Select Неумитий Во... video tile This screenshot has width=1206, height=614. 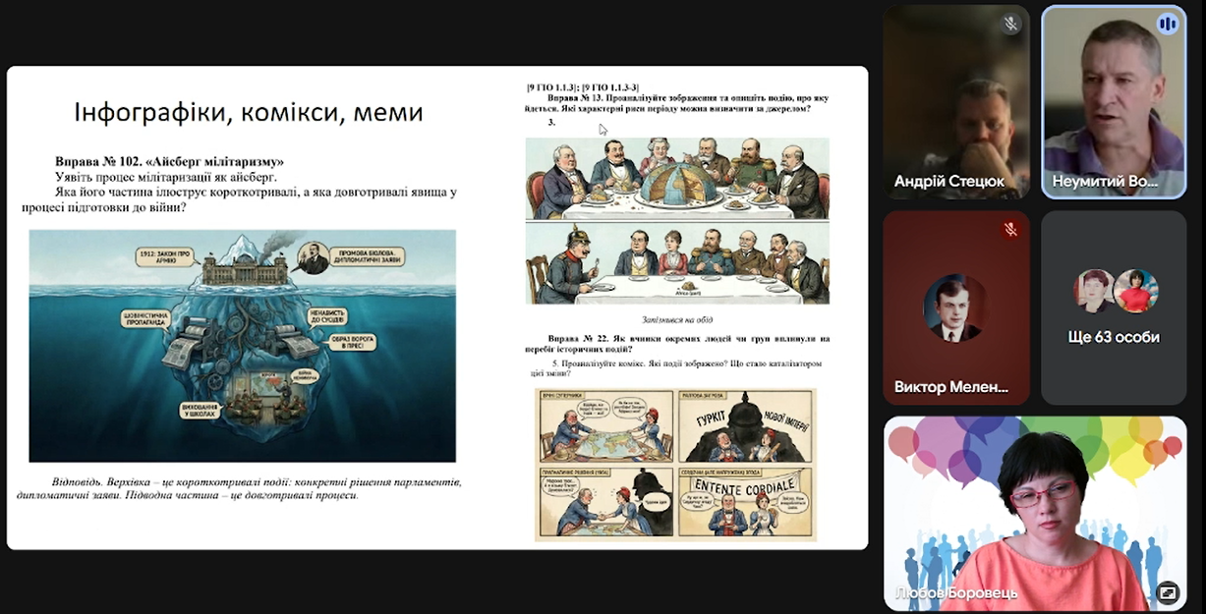tap(1115, 102)
